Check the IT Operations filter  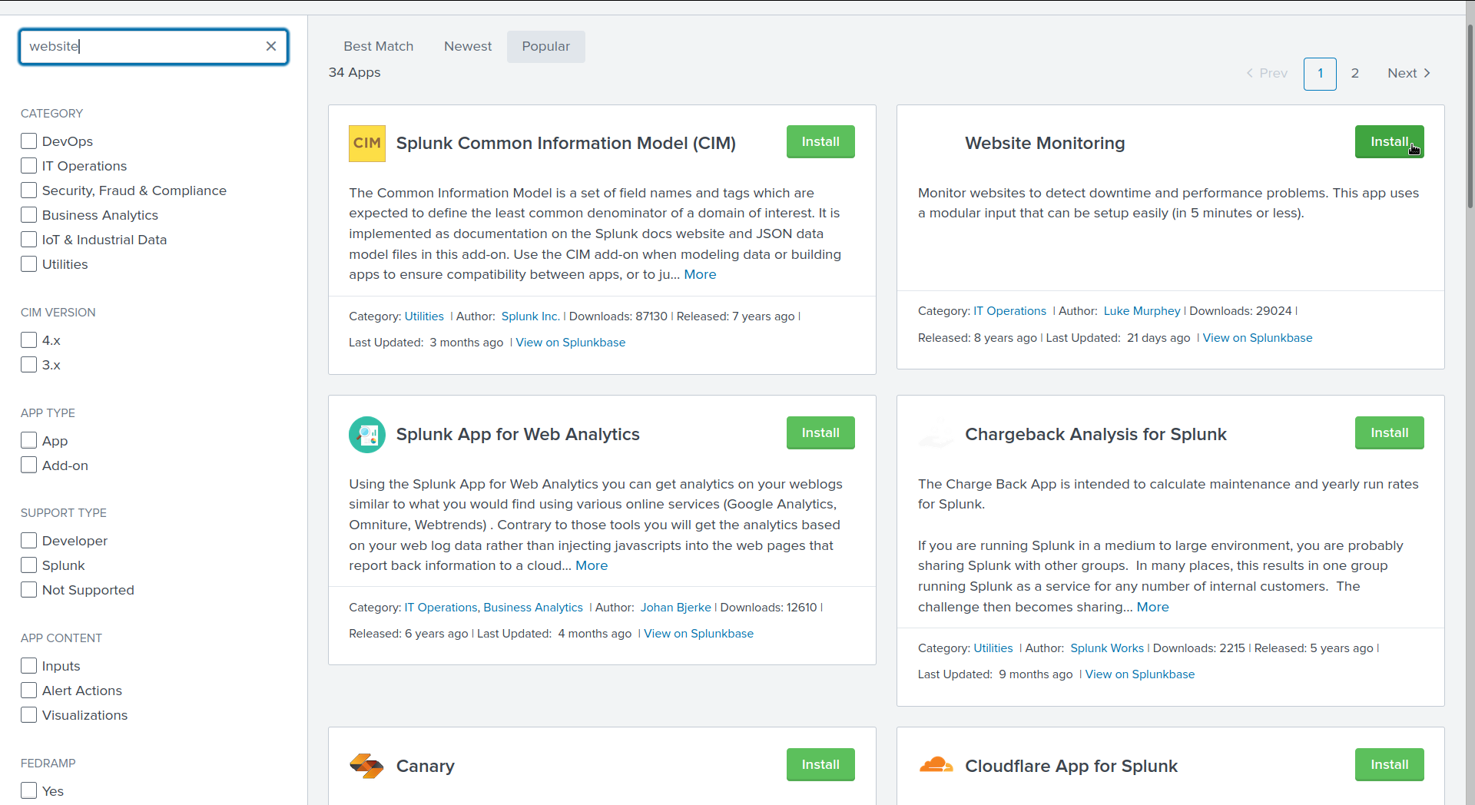29,166
